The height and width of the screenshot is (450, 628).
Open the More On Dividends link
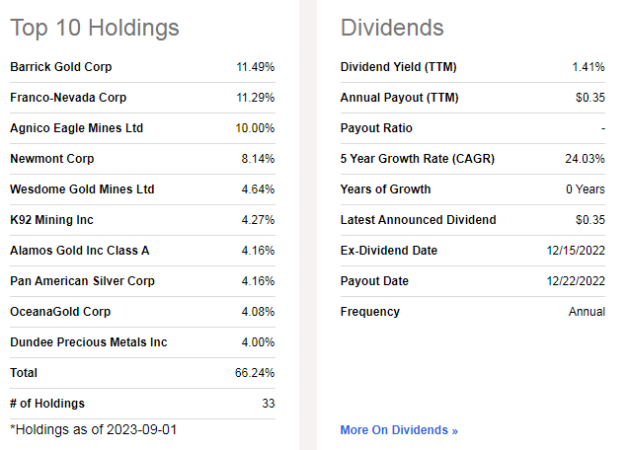click(x=399, y=430)
